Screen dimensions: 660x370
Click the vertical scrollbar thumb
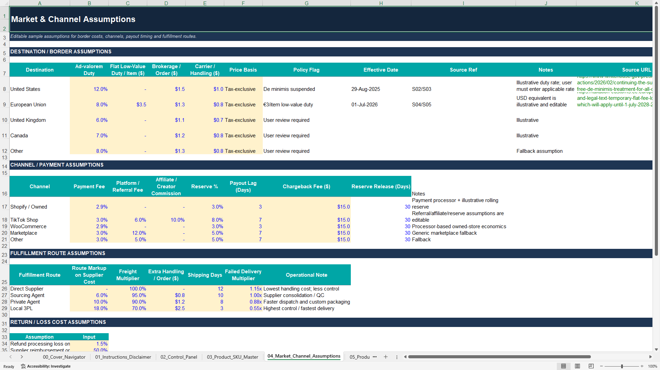coord(656,131)
